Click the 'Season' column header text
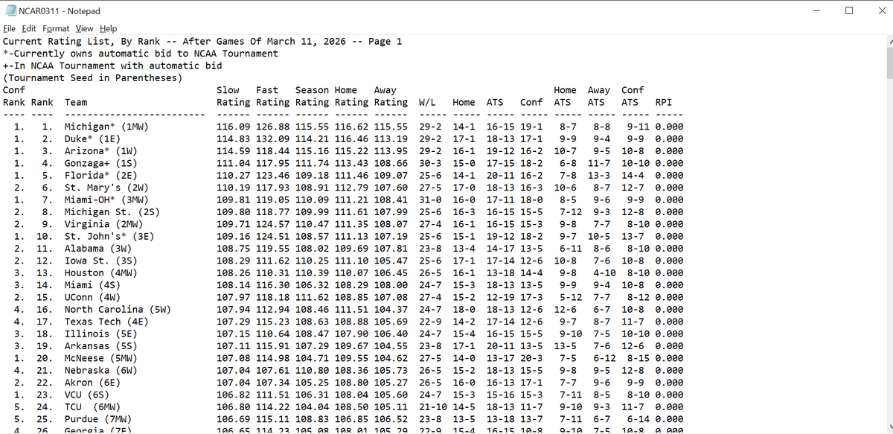This screenshot has height=434, width=893. click(x=313, y=90)
